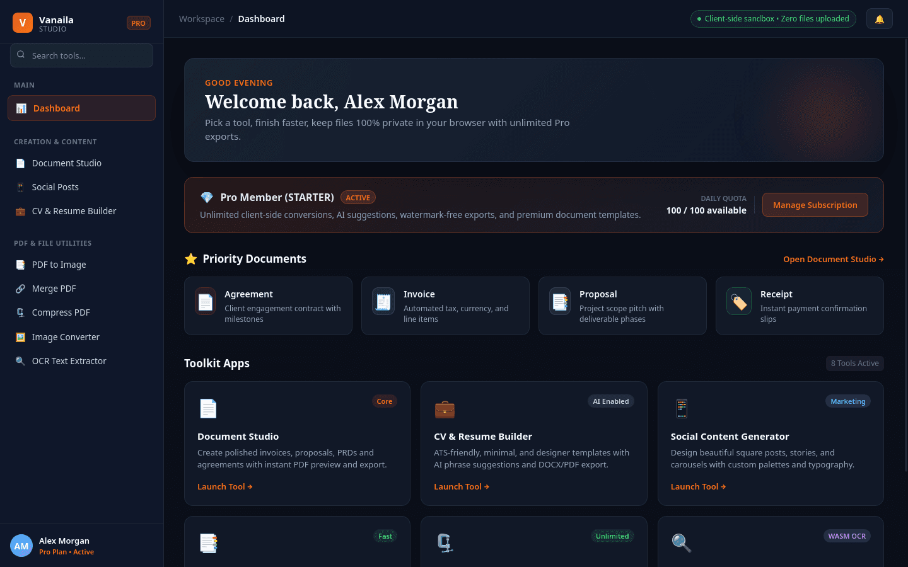Go to Social Posts in sidebar

[x=81, y=187]
